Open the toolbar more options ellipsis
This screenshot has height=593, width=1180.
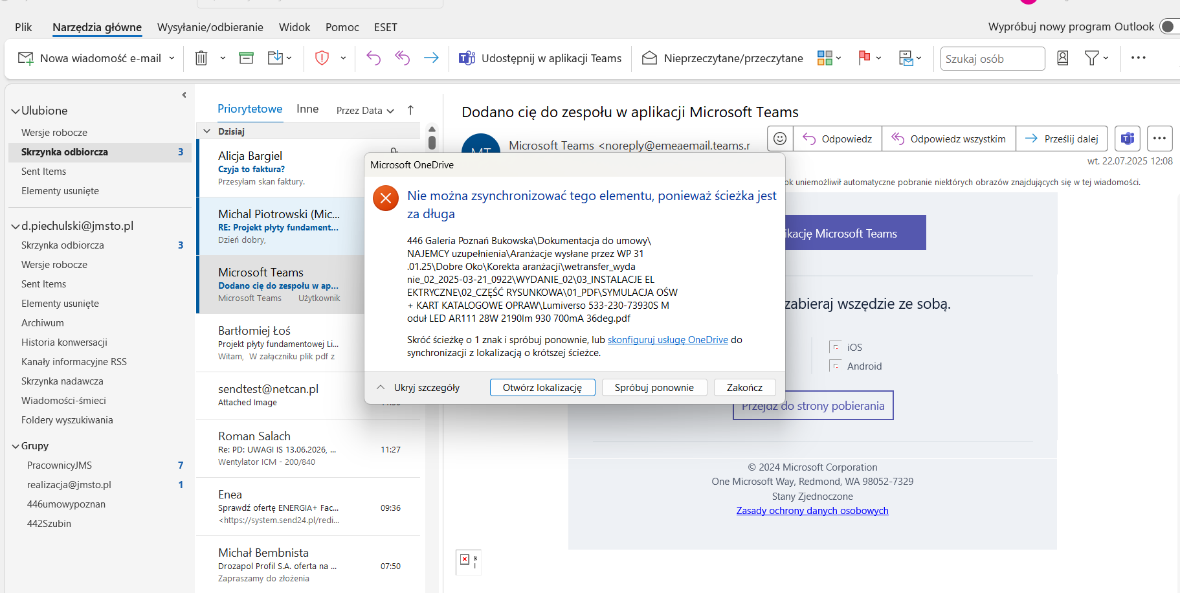[1139, 58]
